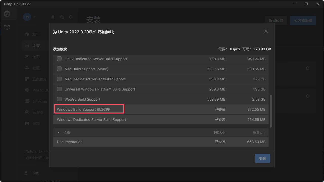
Task: Click the 安装 button in dialog
Action: coord(262,158)
